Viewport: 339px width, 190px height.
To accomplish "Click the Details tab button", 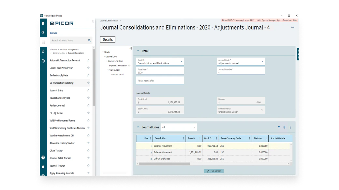I will 108,39.
